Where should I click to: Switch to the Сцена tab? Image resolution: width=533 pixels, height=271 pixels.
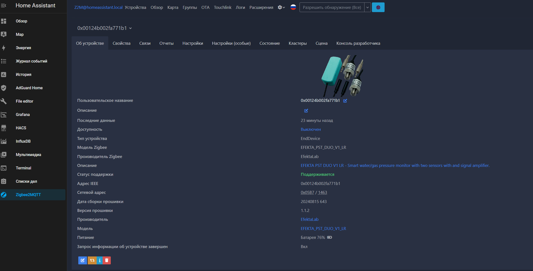[321, 43]
